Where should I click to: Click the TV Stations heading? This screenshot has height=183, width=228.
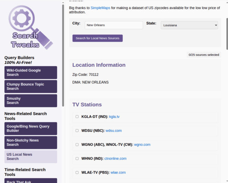[x=87, y=104]
